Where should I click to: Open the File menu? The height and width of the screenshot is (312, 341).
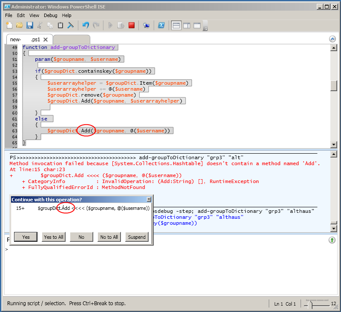click(x=9, y=15)
